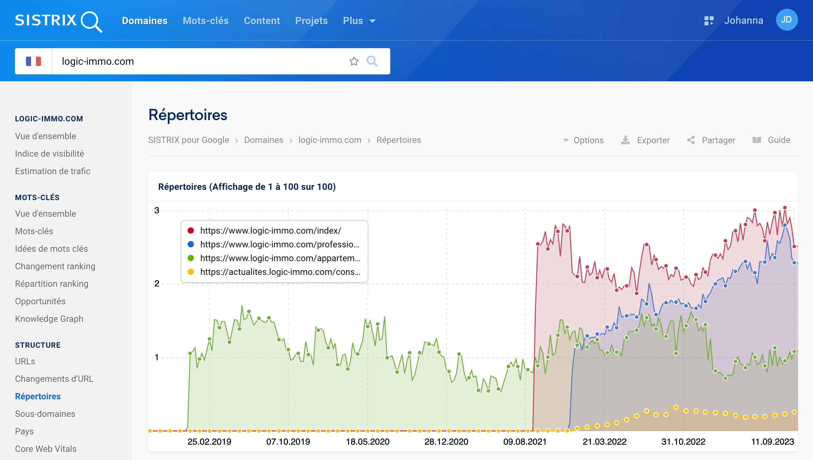Click the Répertoires sidebar link

pos(38,396)
